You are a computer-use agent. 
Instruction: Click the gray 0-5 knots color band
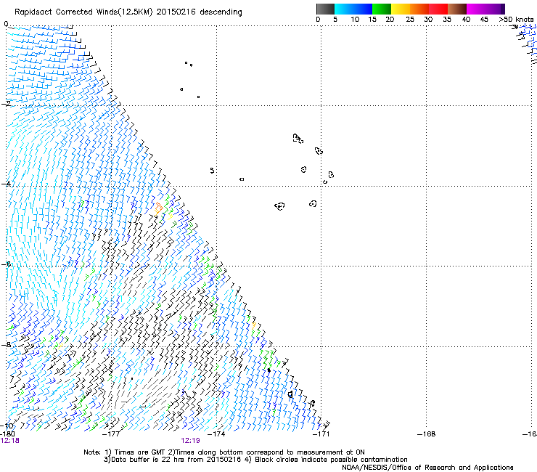[325, 9]
